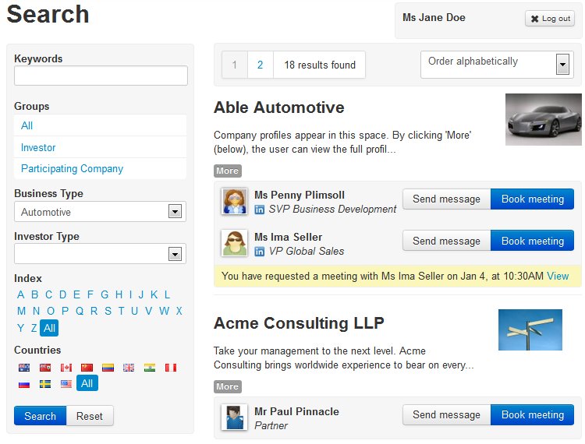Toggle the 'All' countries filter
Screen dimensions: 585x444
pos(87,383)
